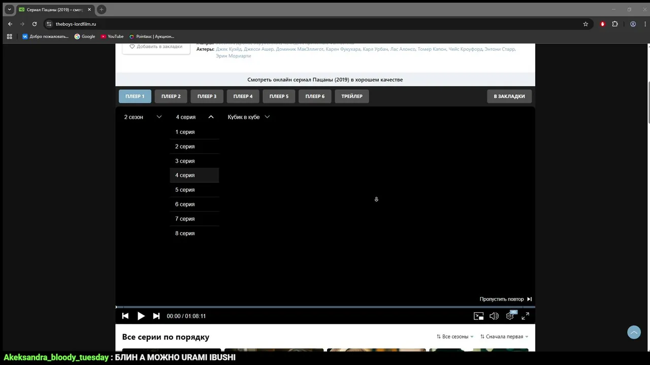Switch to the ПЛЕЕР 6 tab
This screenshot has height=365, width=650.
click(x=315, y=96)
